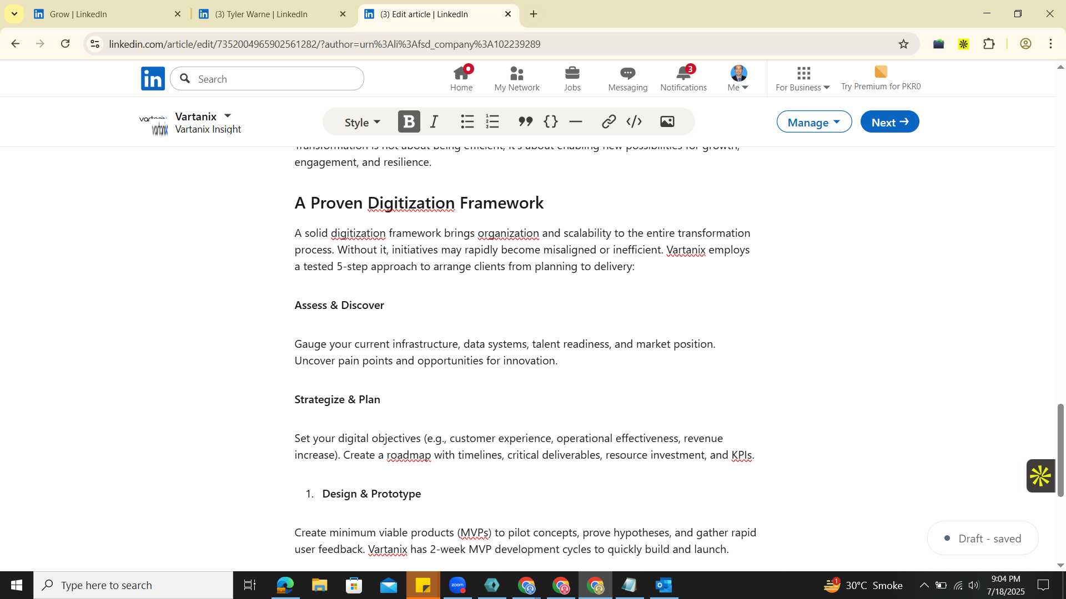Screen dimensions: 1066x599
Task: Close the Tyler Warne tab
Action: pyautogui.click(x=343, y=14)
